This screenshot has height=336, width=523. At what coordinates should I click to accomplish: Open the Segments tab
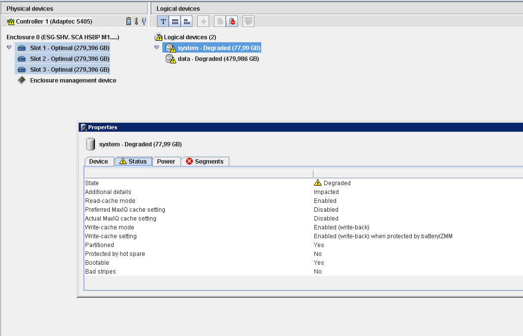coord(205,162)
